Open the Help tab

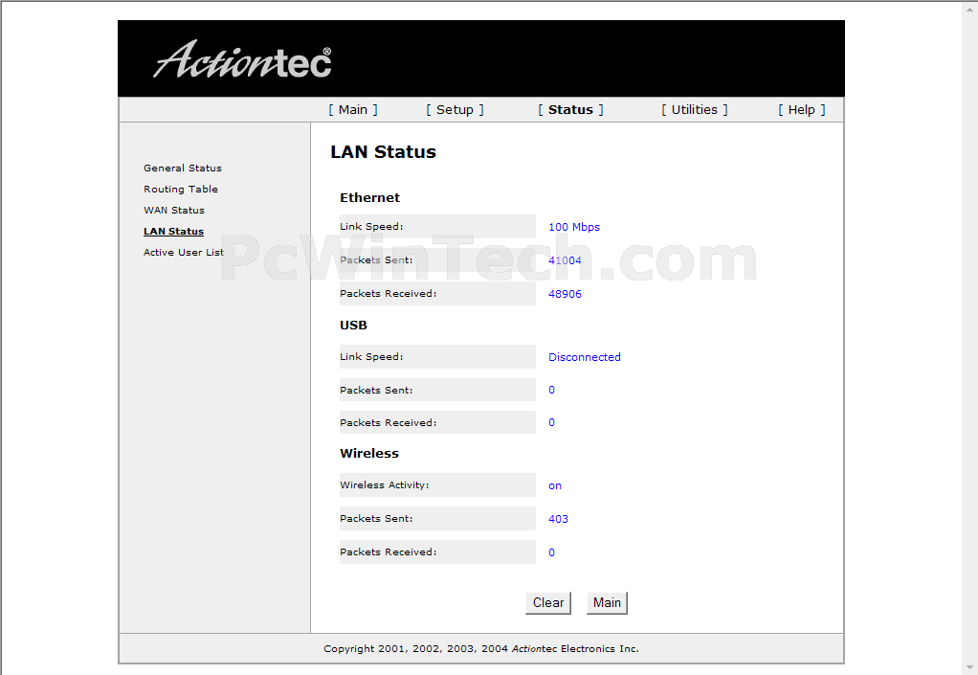click(x=802, y=110)
